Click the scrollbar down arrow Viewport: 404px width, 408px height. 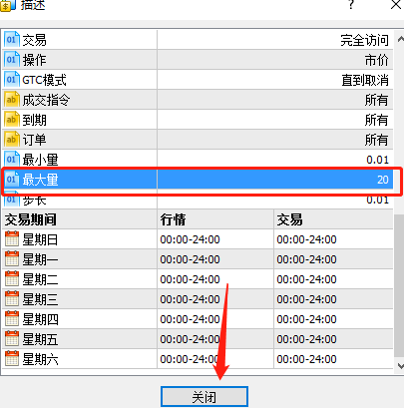tap(400, 366)
